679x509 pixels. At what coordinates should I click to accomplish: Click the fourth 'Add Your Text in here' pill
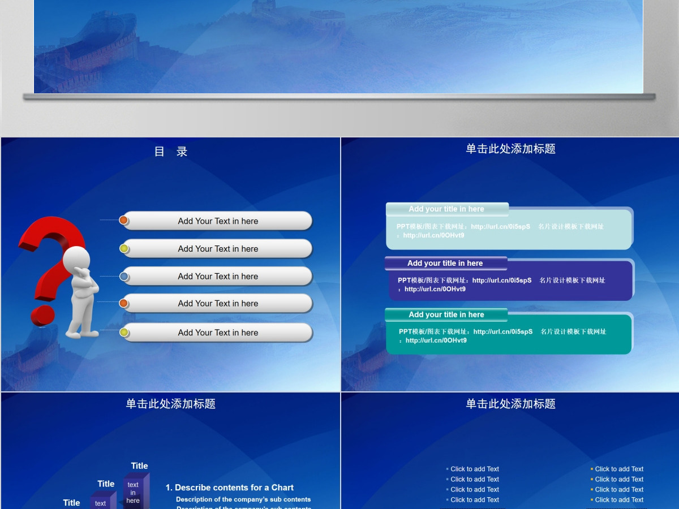[x=218, y=304]
